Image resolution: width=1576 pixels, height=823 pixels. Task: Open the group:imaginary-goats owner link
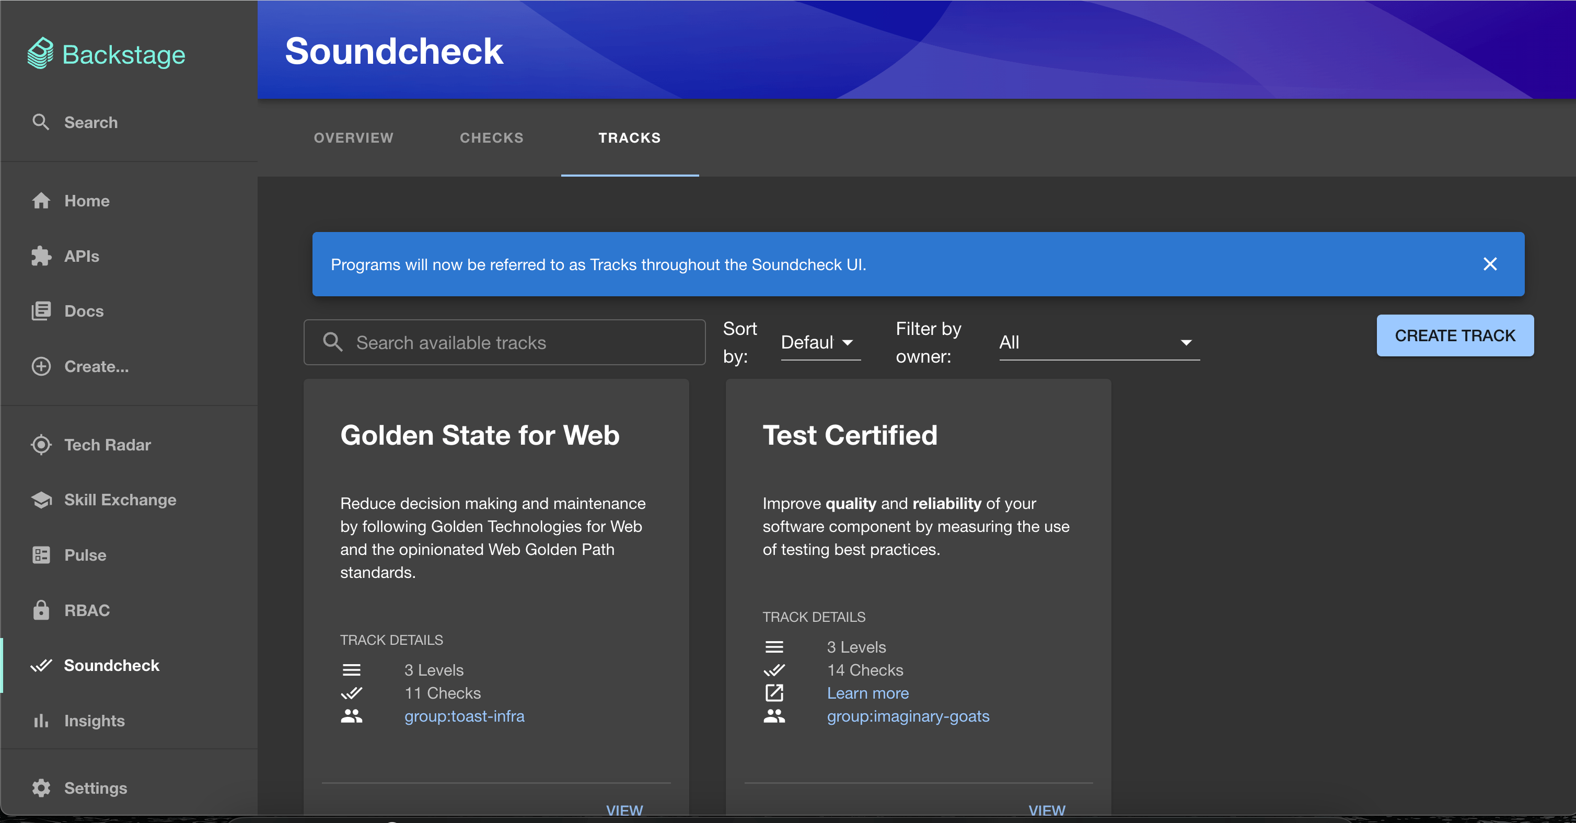click(908, 716)
